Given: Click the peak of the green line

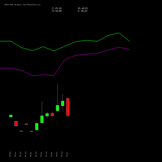Looking at the screenshot, I should pyautogui.click(x=119, y=33).
